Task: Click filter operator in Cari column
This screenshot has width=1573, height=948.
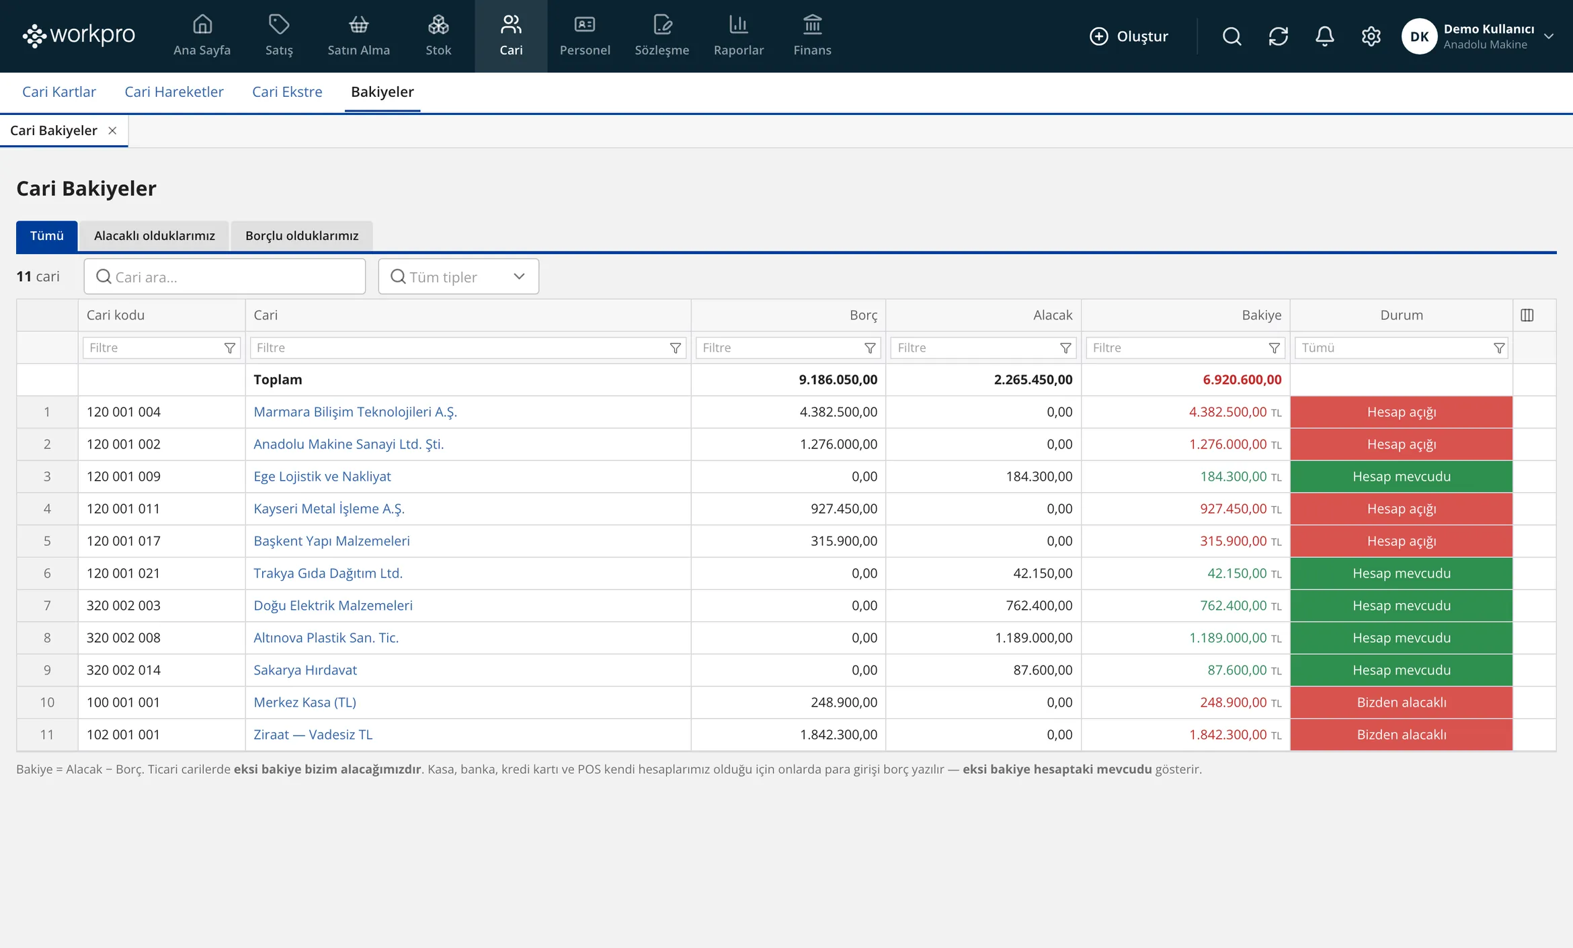Action: (676, 348)
